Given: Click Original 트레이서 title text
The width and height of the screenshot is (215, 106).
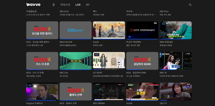Looking at the screenshot, I should tap(35, 103).
